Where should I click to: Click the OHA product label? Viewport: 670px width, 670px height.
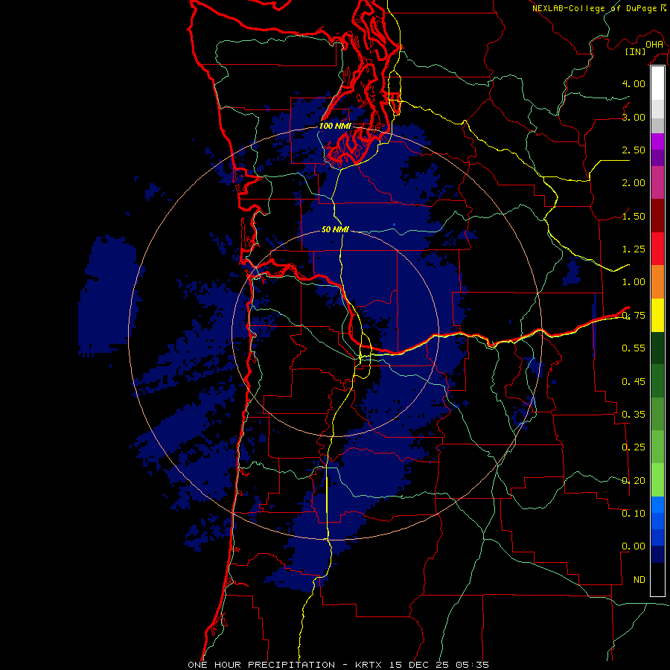pos(654,44)
